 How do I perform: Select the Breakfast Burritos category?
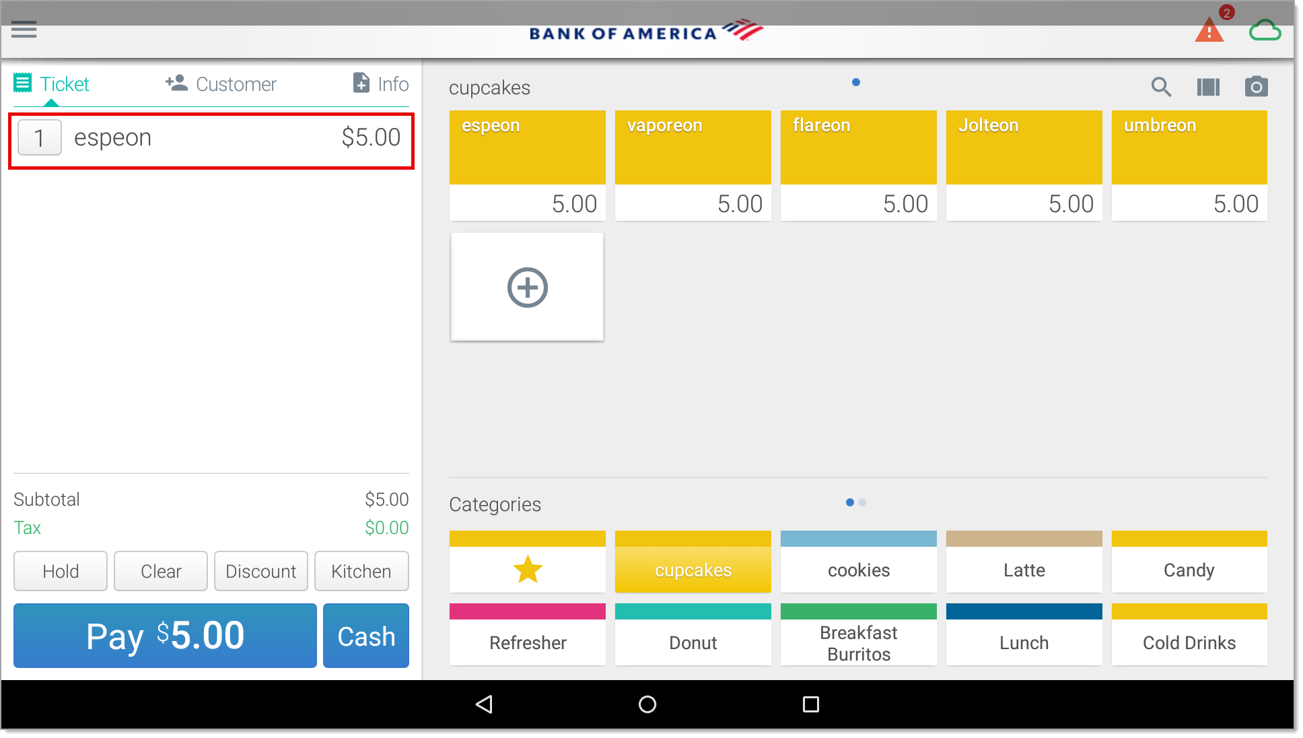coord(859,635)
